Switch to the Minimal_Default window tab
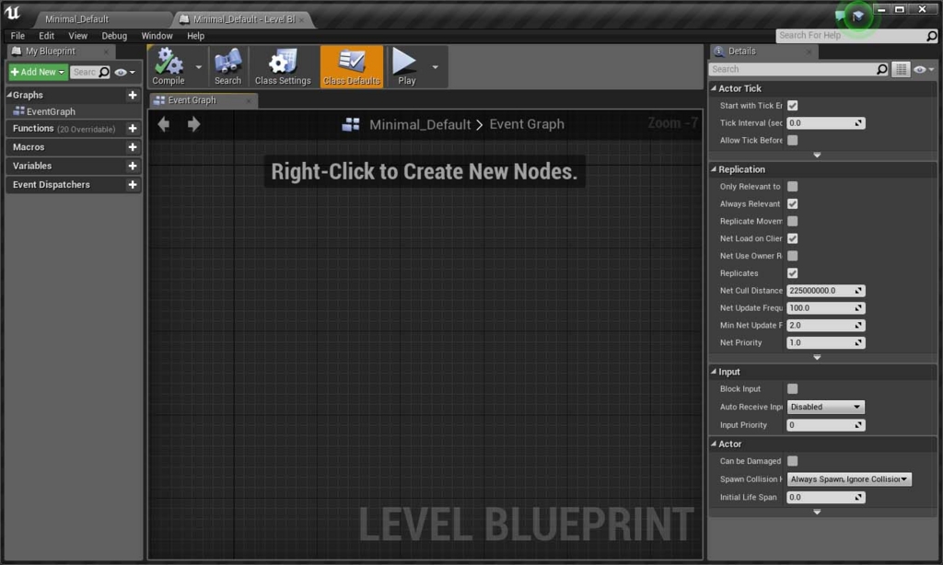 [x=77, y=19]
